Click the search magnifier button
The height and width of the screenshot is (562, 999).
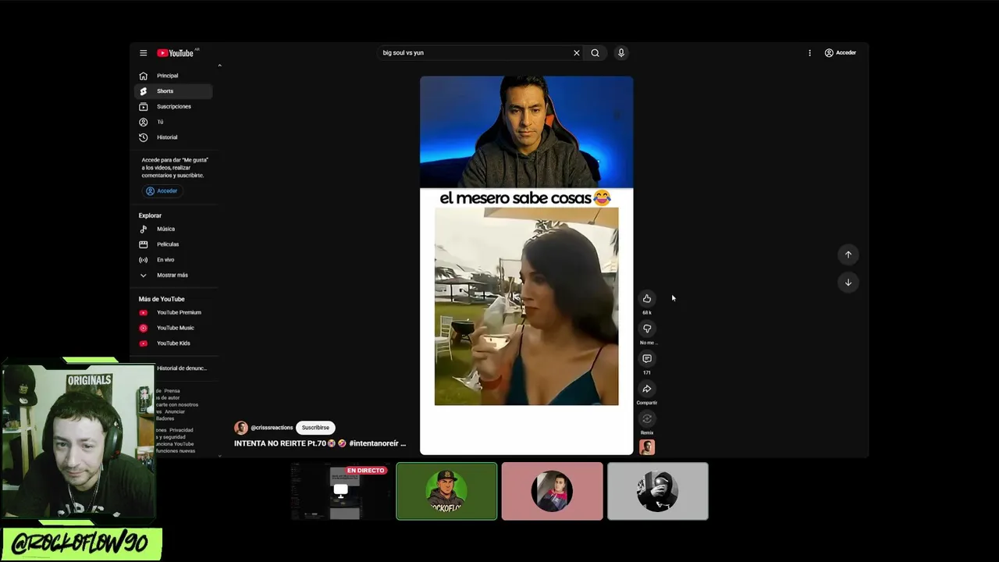point(595,53)
